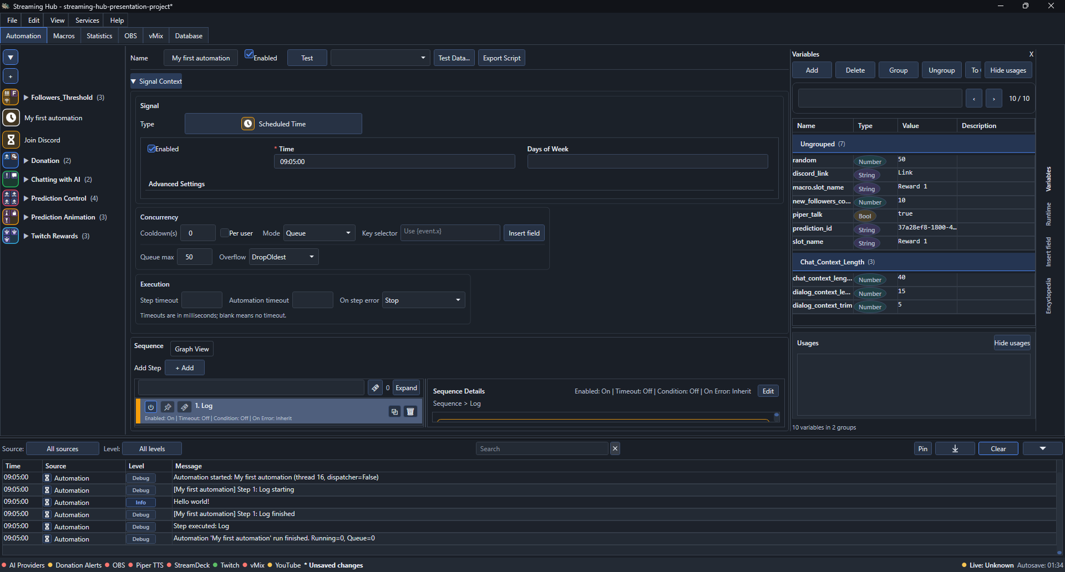This screenshot has height=572, width=1065.
Task: Click the Donation group icon
Action: 11,160
